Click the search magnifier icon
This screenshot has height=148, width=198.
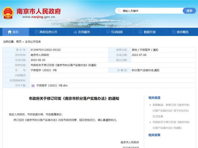(119, 11)
